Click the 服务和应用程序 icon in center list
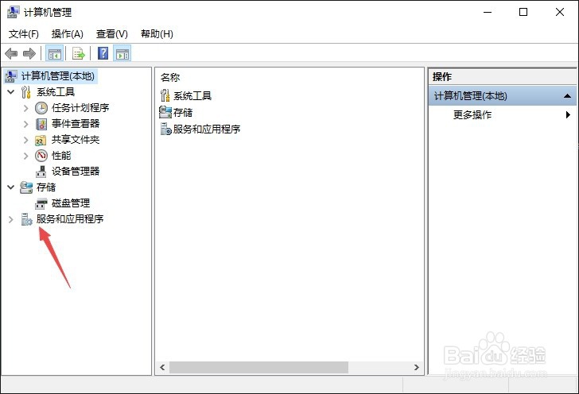The image size is (579, 394). 165,129
